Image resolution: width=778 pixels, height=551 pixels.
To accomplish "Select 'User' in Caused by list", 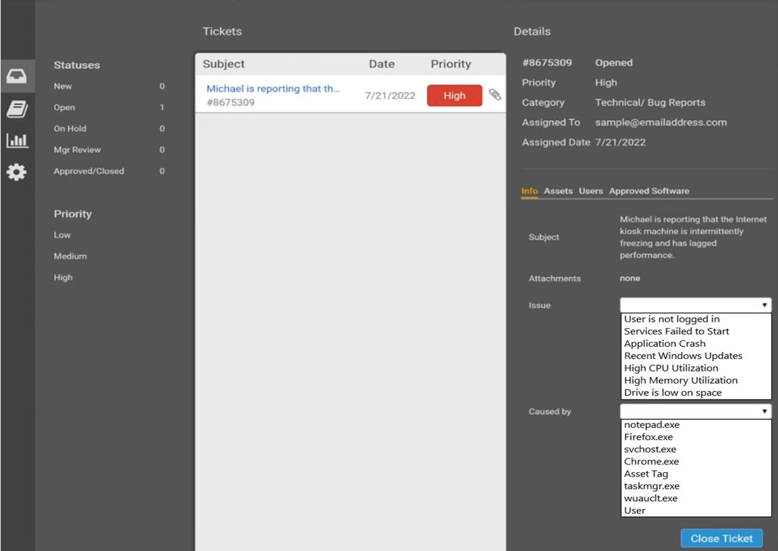I will [x=635, y=510].
